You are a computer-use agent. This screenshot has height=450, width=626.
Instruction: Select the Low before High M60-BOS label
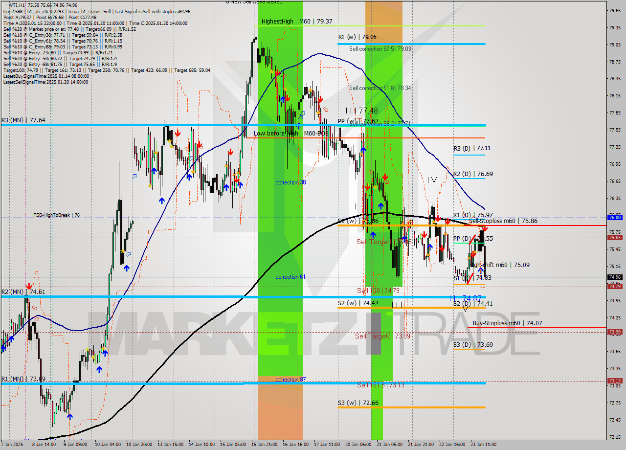pyautogui.click(x=291, y=133)
